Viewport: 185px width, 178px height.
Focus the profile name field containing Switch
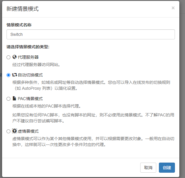click(x=90, y=34)
